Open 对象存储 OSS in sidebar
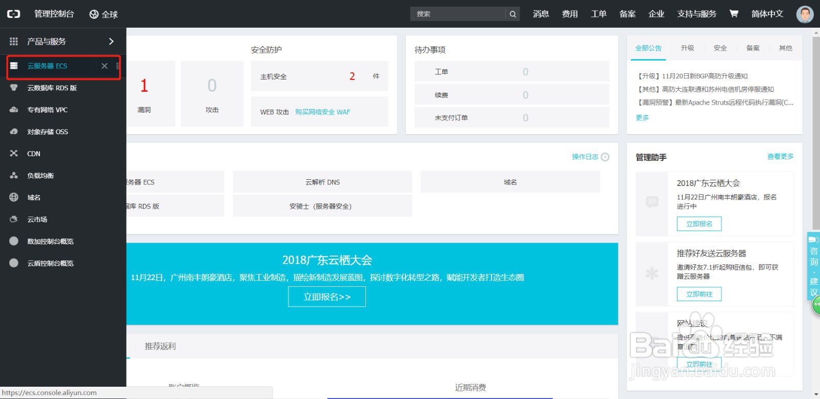The height and width of the screenshot is (399, 820). [48, 132]
